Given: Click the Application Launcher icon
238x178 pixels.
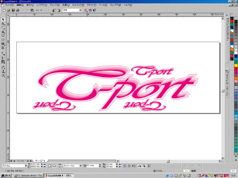Looking at the screenshot, I should tap(86, 10).
